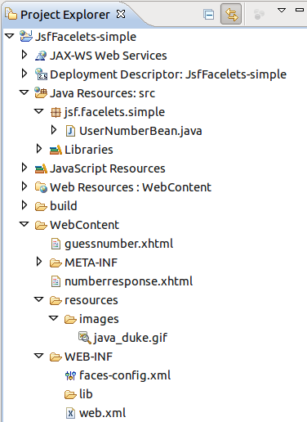
Task: Expand the JavaScript Resources node
Action: point(24,168)
